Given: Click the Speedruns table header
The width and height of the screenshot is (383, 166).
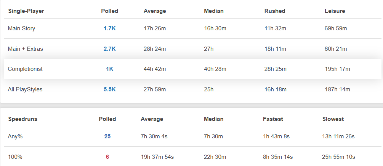Looking at the screenshot, I should pyautogui.click(x=23, y=119).
